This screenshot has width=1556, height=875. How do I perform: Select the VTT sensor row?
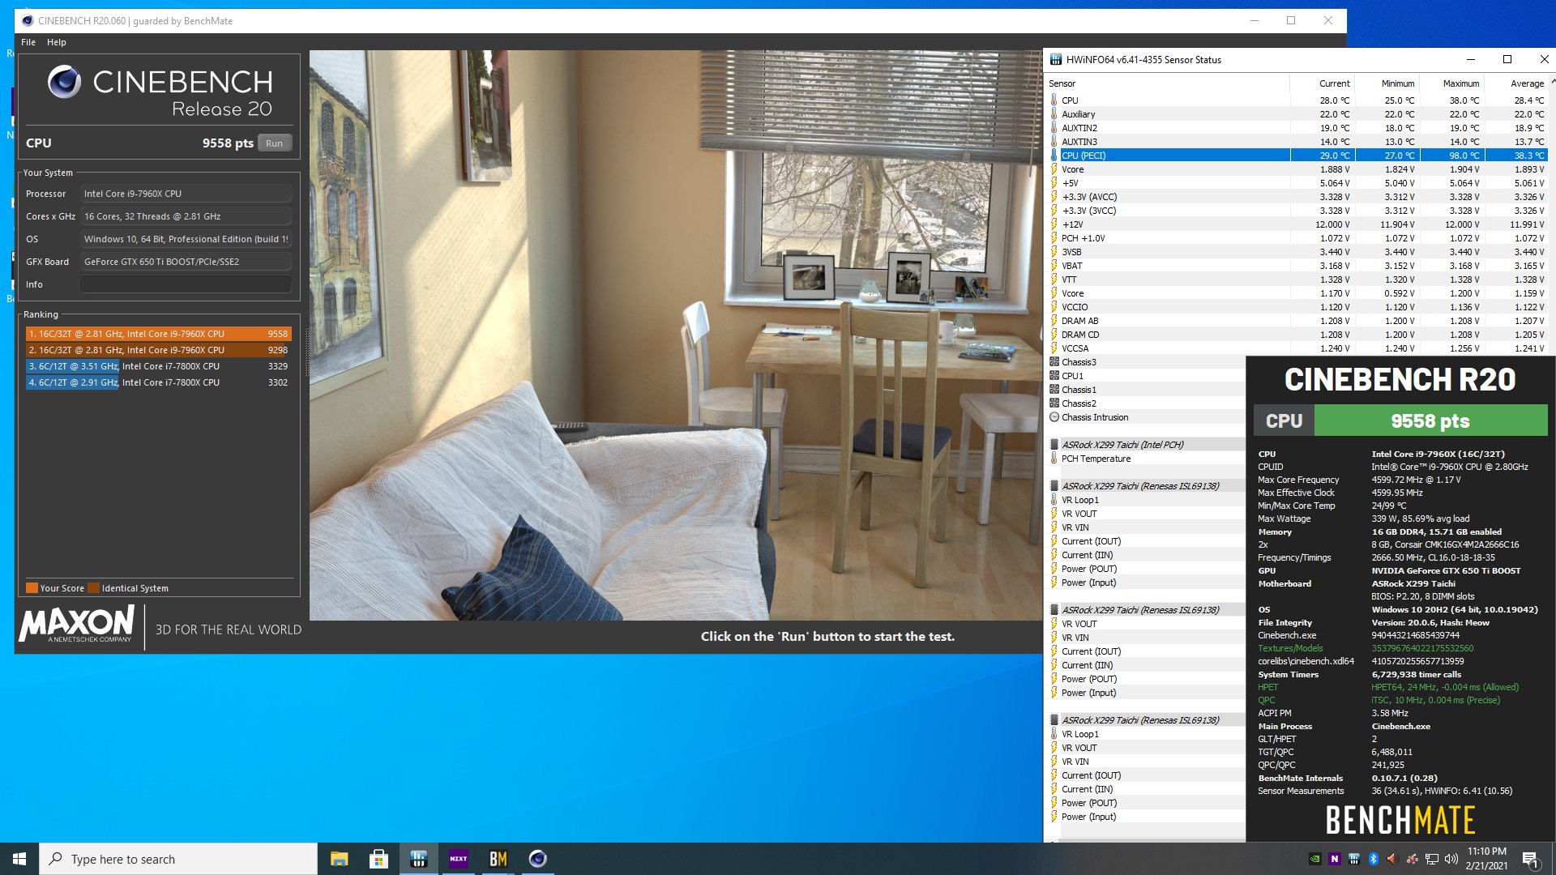[1297, 280]
